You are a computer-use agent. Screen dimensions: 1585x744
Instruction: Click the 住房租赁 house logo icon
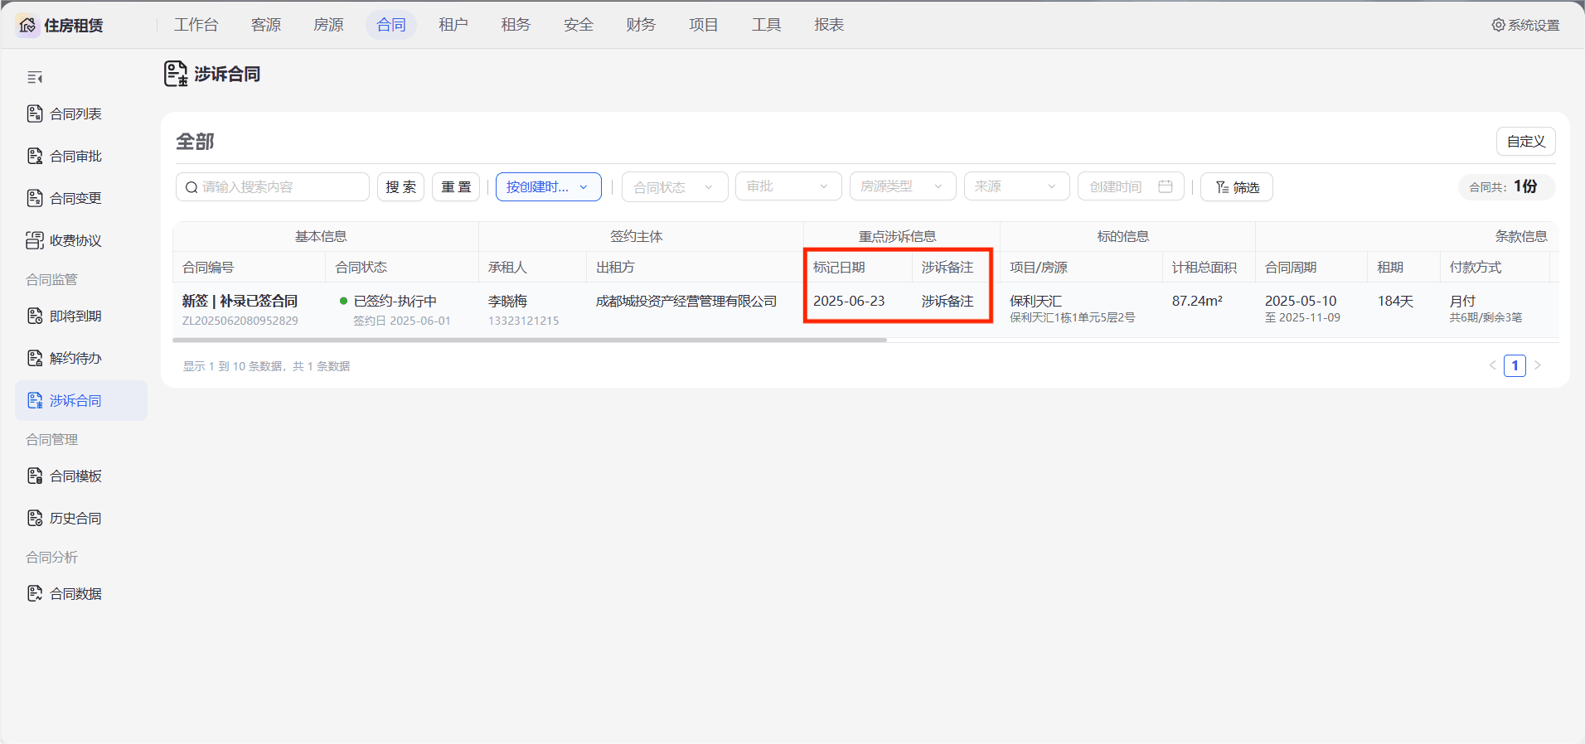point(27,25)
